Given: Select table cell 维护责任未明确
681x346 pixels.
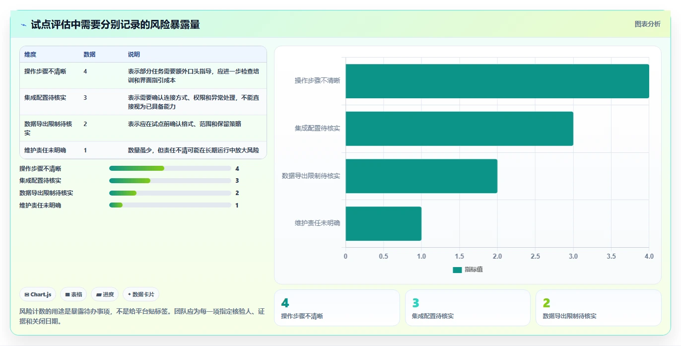Looking at the screenshot, I should [x=45, y=150].
